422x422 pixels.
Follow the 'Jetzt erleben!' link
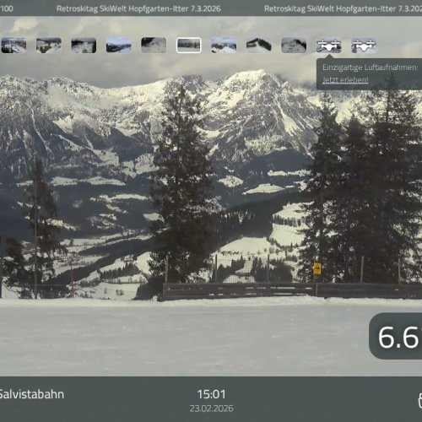(345, 79)
